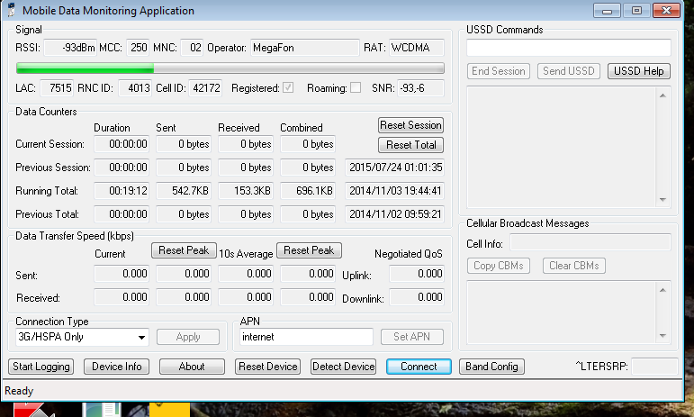This screenshot has width=694, height=417.
Task: Click the Downlink negotiated QoS value
Action: (417, 297)
